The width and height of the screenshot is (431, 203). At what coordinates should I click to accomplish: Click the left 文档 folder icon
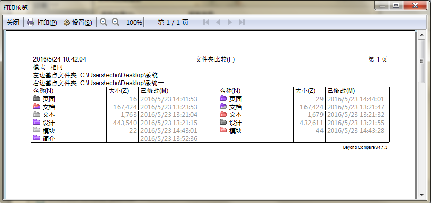[x=37, y=106]
